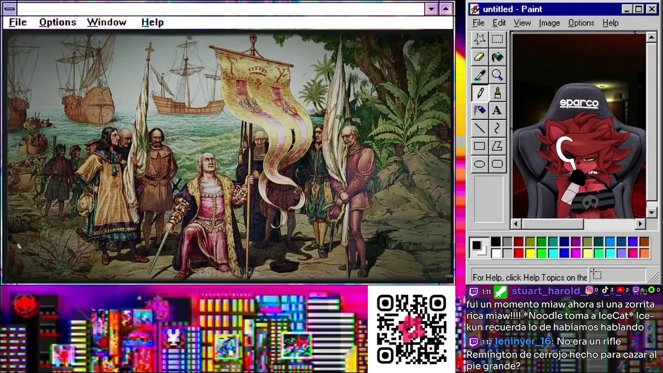Click the down-arrow button in left title bar

coord(431,9)
